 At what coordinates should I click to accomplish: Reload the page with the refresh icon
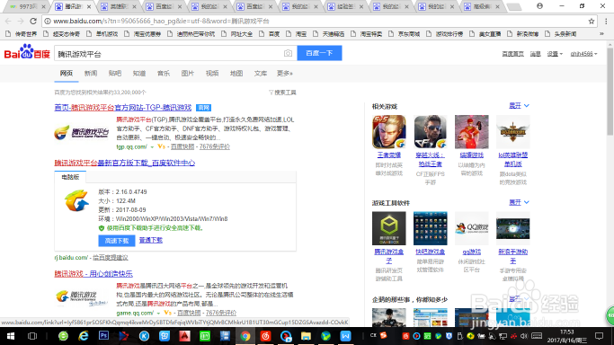33,22
